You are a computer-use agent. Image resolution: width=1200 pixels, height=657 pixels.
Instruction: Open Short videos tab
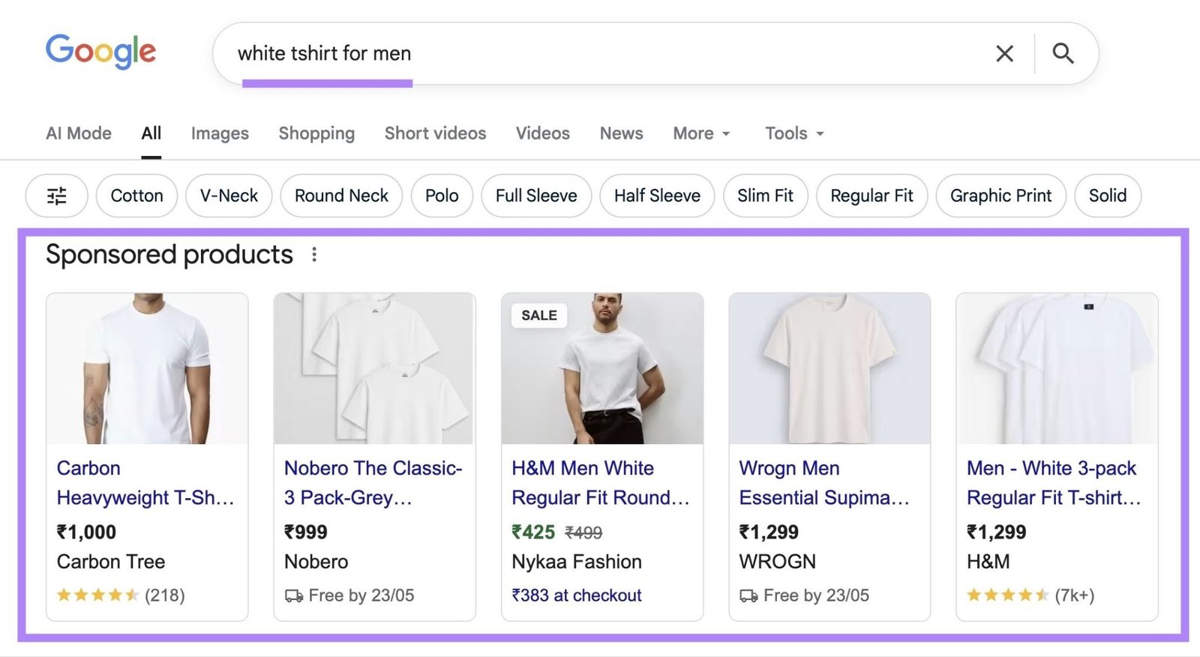point(435,133)
